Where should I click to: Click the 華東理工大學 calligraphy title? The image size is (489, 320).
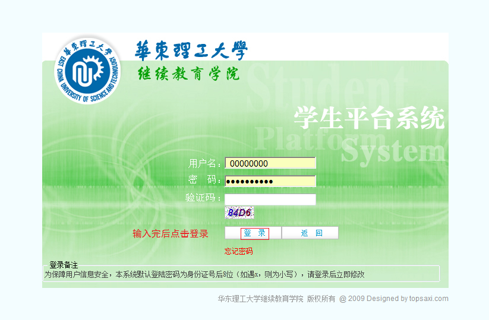(x=191, y=50)
